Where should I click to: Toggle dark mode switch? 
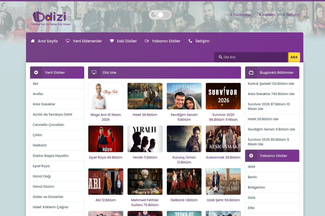(160, 15)
